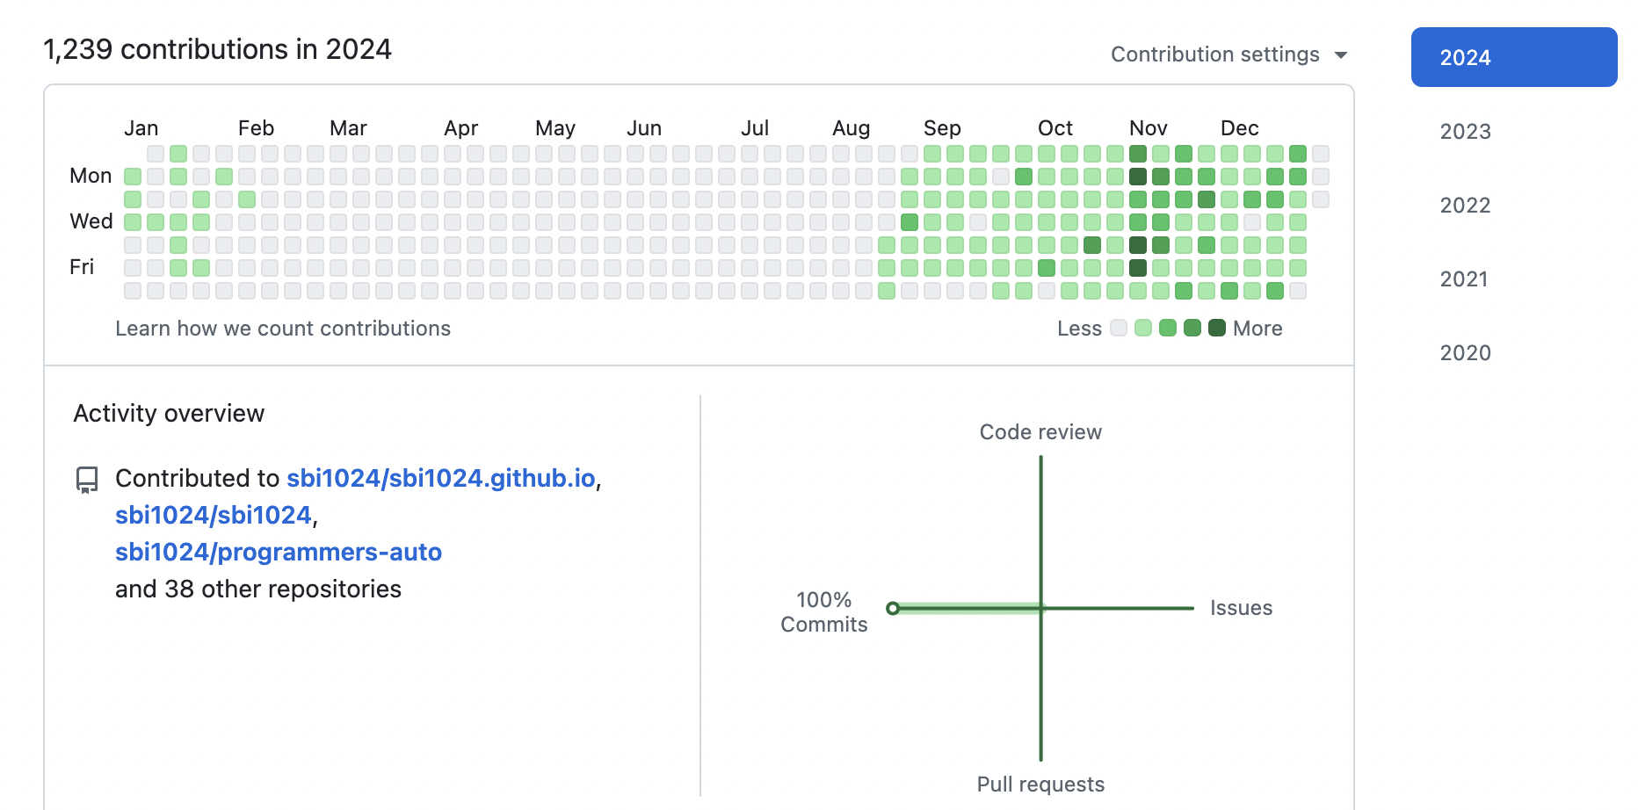1638x810 pixels.
Task: Switch to the 2023 contributions year
Action: tap(1465, 131)
